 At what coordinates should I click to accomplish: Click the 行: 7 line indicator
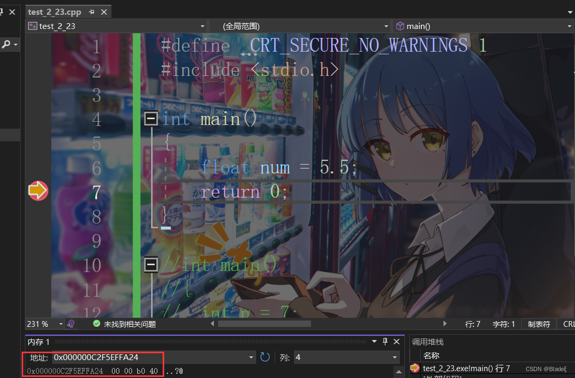(x=473, y=324)
